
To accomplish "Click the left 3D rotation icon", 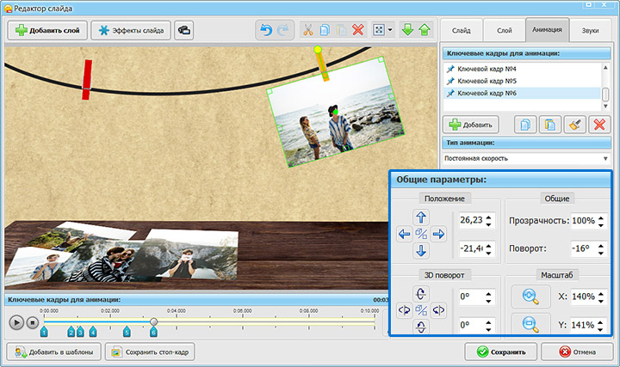I will (404, 310).
